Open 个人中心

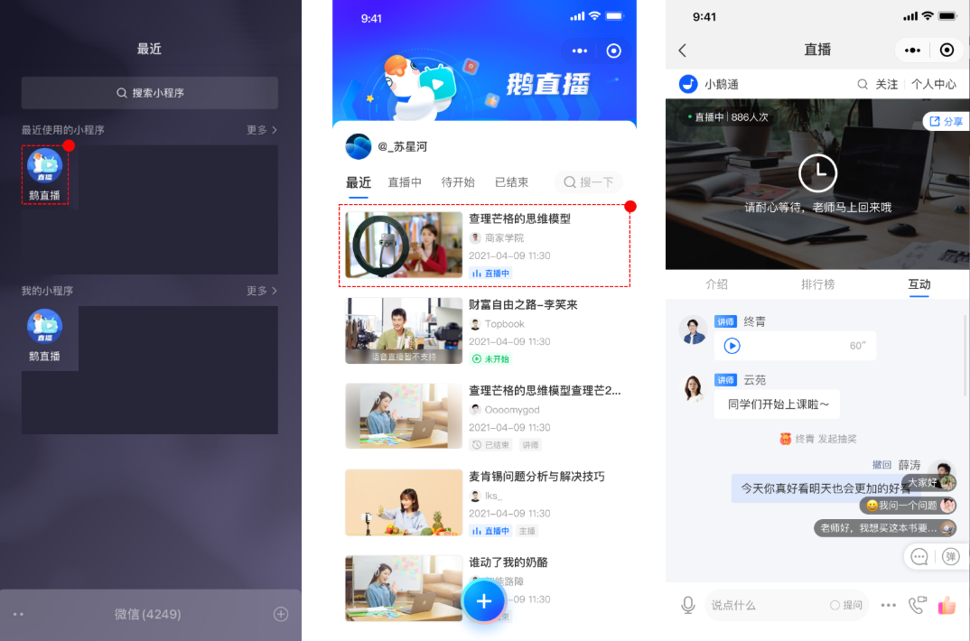934,84
